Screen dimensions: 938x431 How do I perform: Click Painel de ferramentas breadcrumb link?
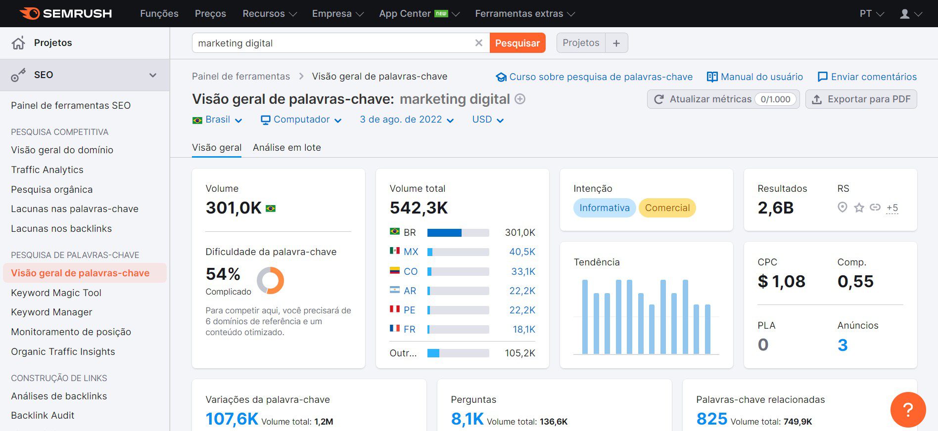click(241, 77)
